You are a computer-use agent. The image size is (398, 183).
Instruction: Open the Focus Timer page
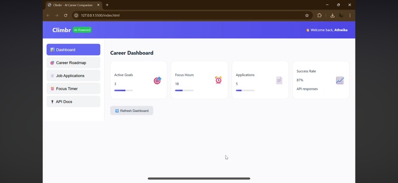(74, 89)
